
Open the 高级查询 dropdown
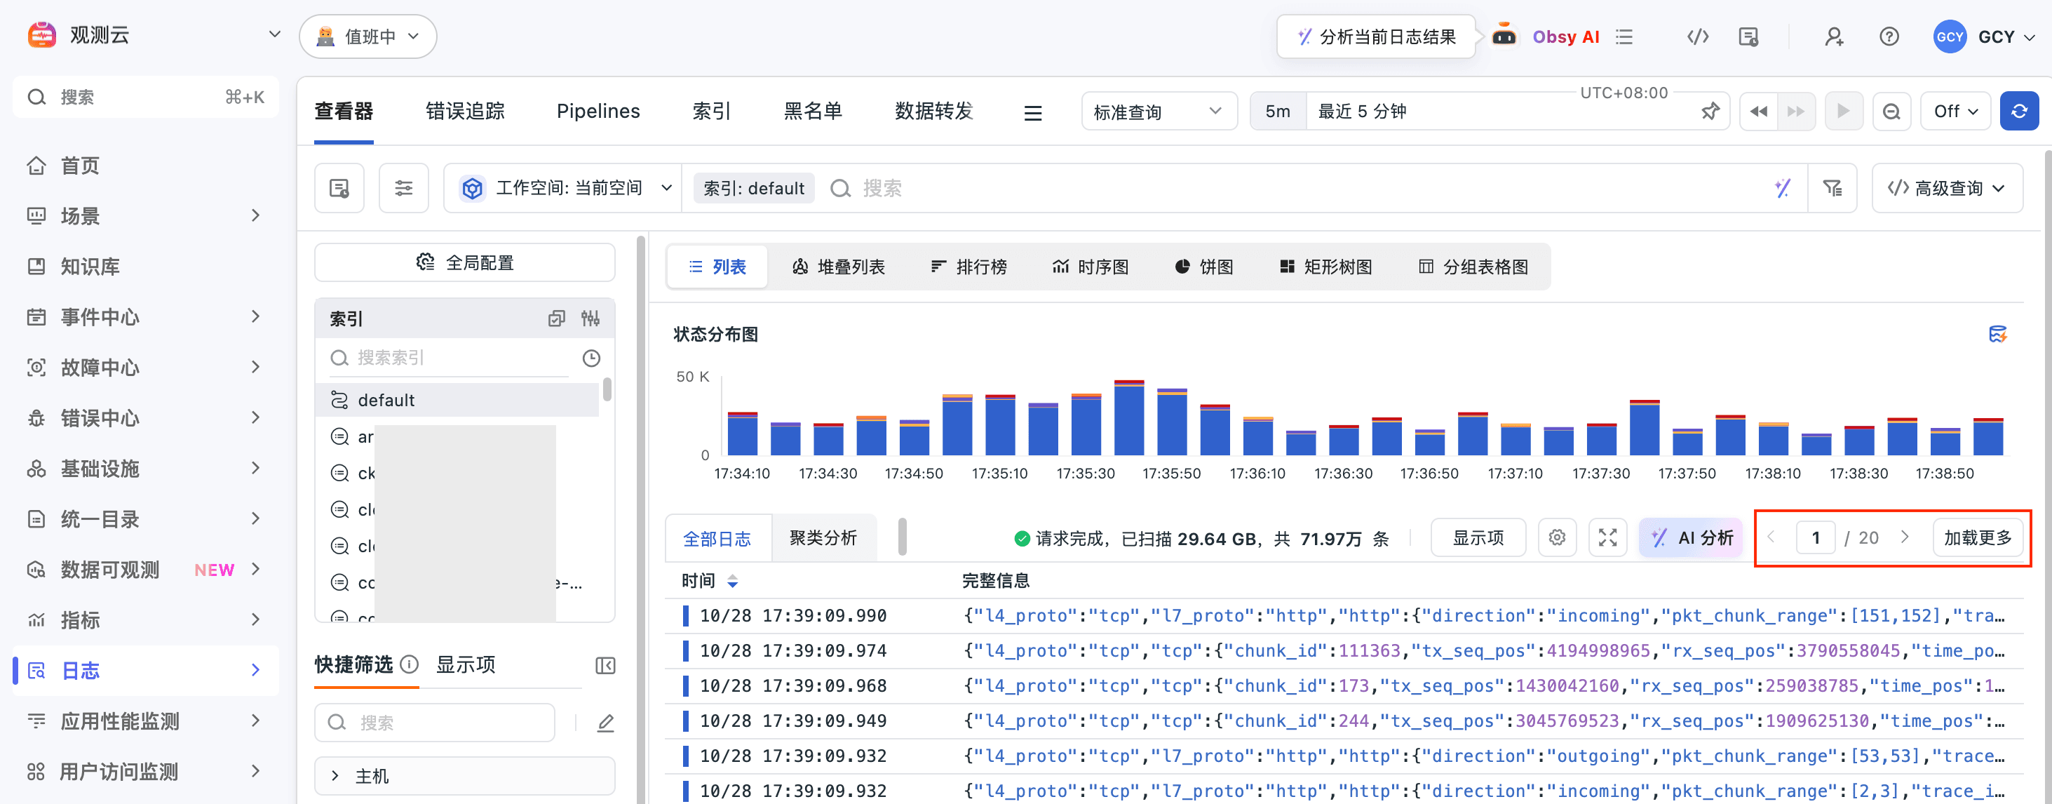tap(1946, 188)
